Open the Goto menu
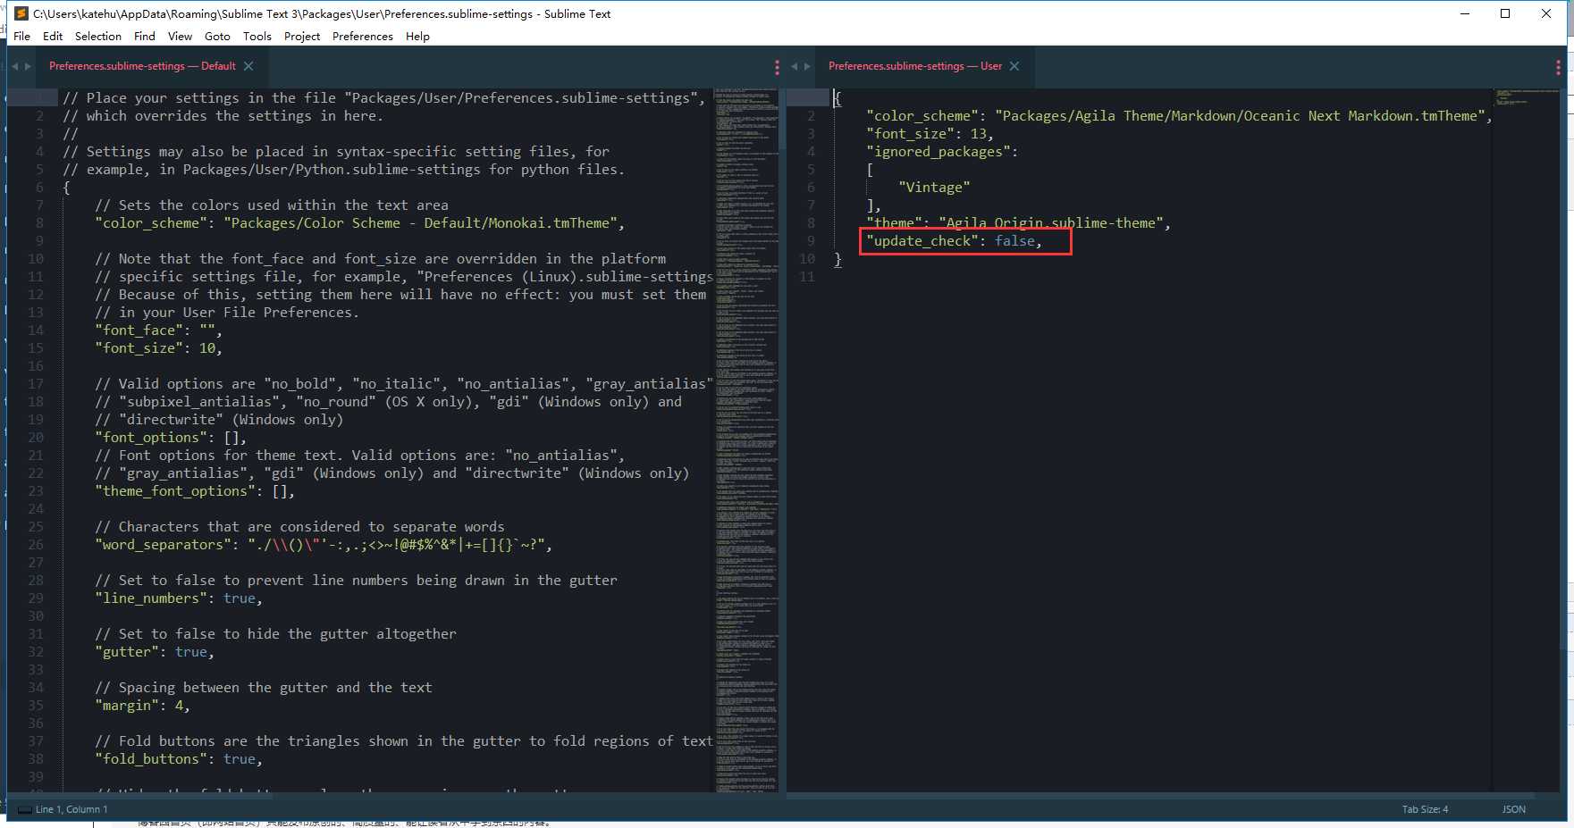Viewport: 1574px width, 828px height. click(217, 37)
